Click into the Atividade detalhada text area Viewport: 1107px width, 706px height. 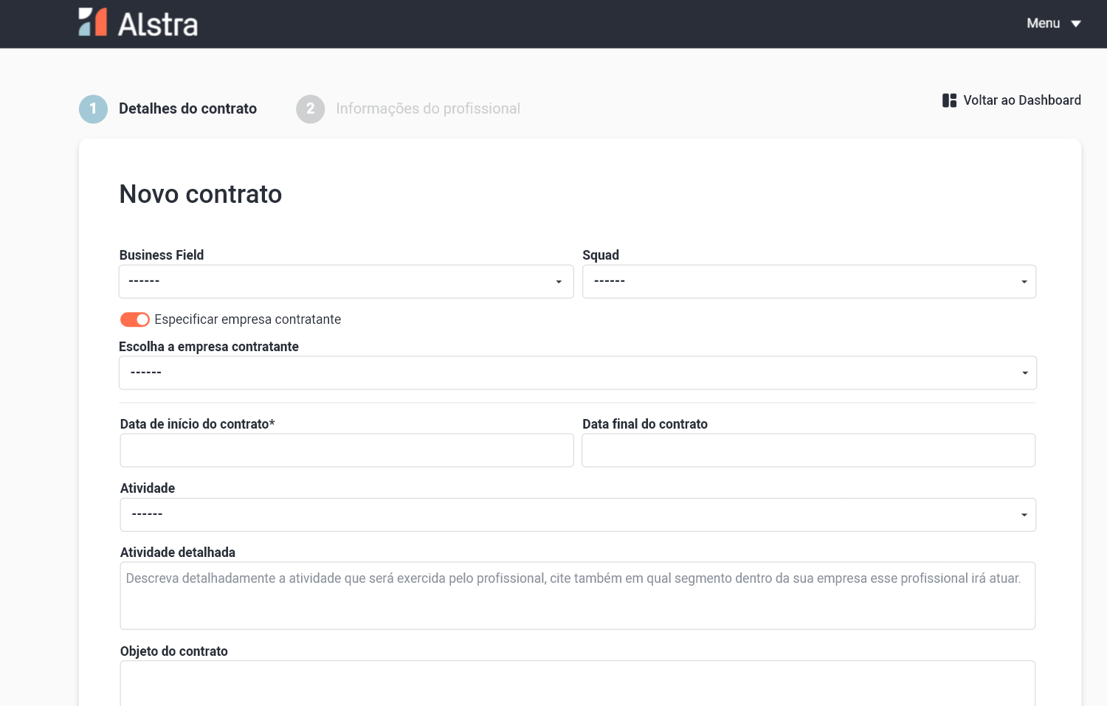(578, 596)
